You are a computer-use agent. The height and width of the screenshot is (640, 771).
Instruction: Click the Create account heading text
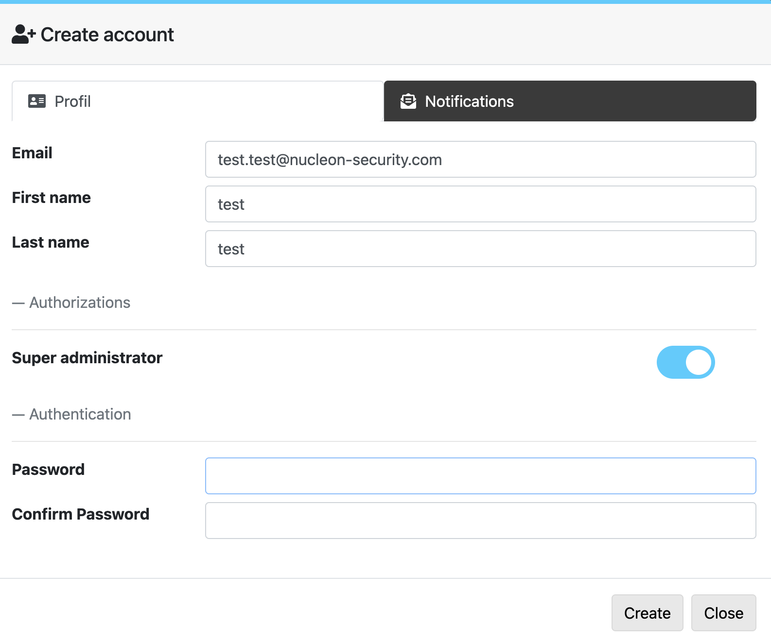107,34
